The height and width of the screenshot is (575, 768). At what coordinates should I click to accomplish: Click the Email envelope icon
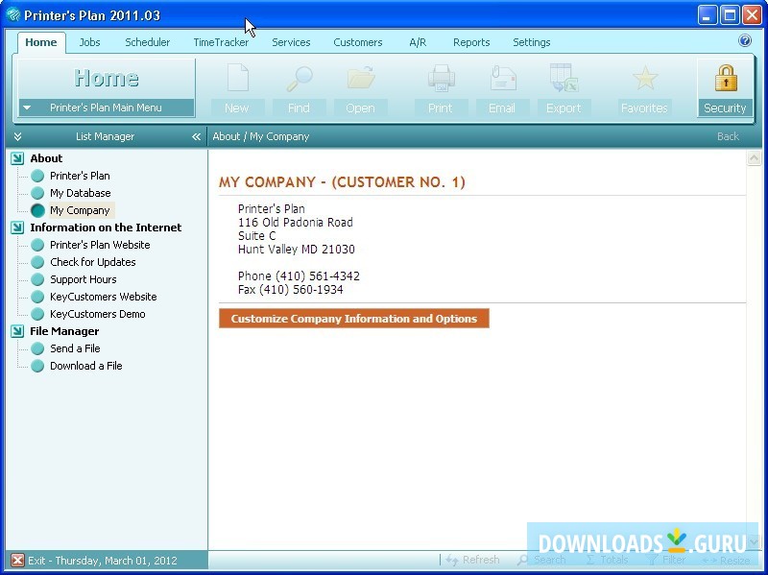pos(503,78)
